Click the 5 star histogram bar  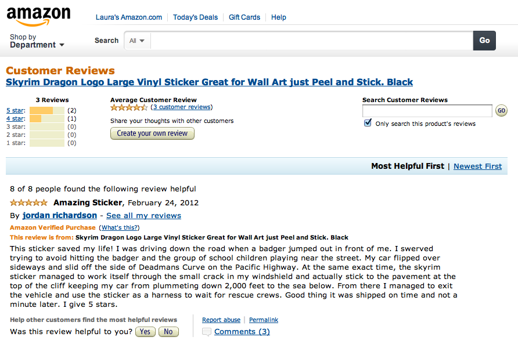pos(46,110)
